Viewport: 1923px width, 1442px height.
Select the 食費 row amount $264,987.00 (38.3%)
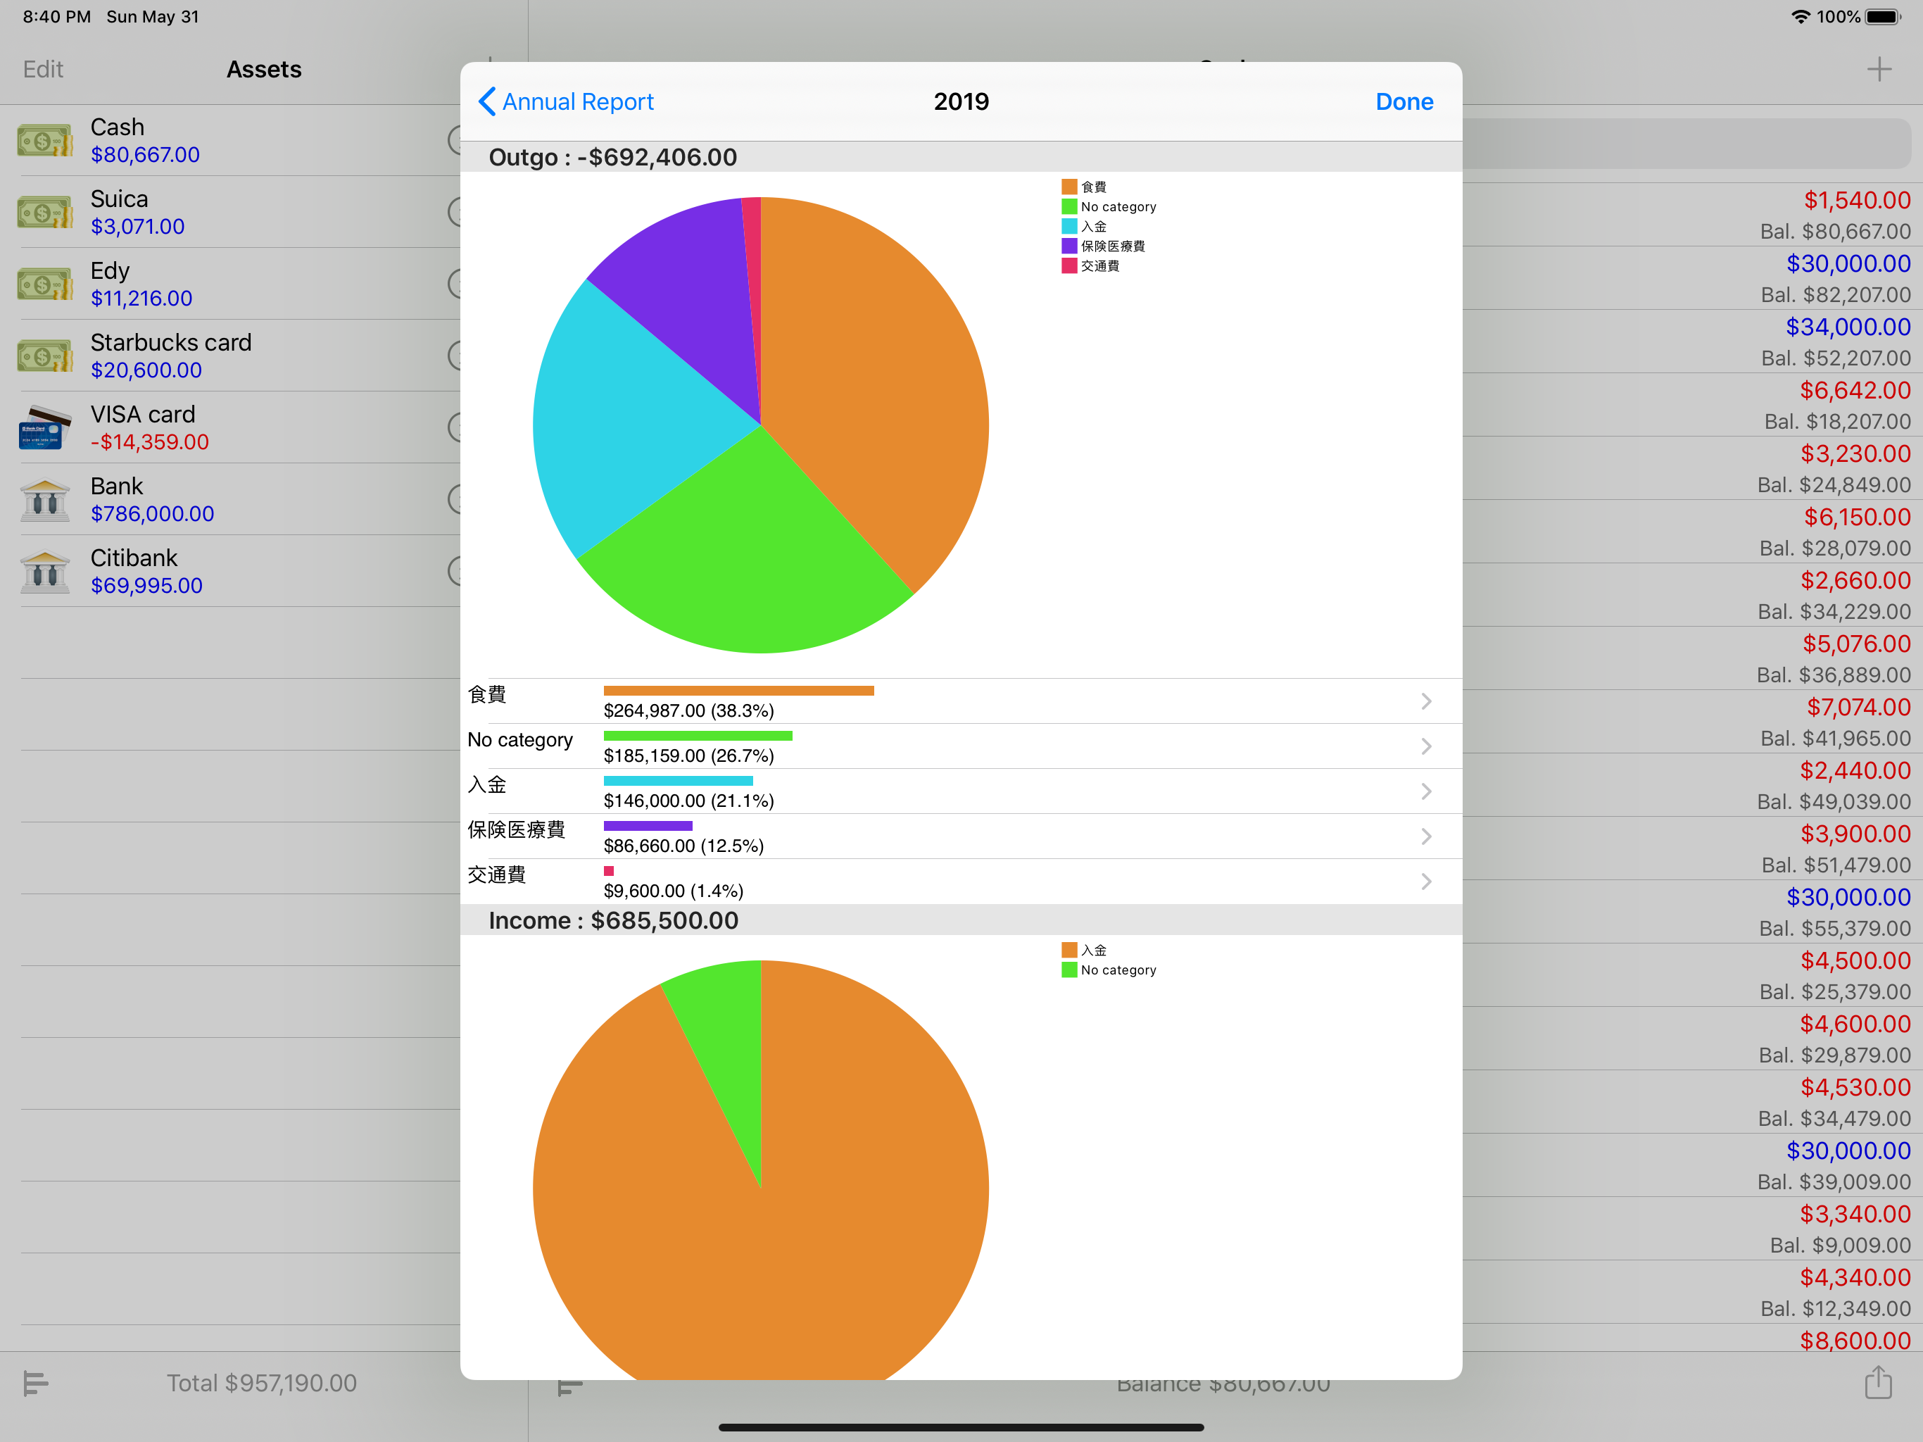tap(688, 710)
